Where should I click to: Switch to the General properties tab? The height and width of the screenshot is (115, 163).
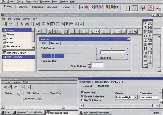click(x=87, y=86)
